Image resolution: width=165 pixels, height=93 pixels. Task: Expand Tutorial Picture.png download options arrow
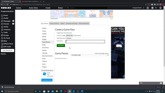pos(18,87)
